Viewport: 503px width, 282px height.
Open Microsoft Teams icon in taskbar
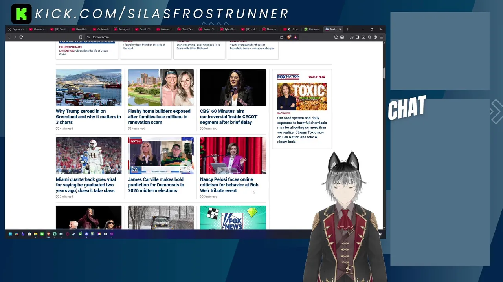(23, 234)
